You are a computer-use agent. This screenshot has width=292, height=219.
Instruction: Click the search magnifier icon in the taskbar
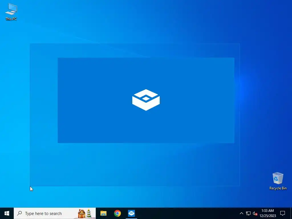coord(19,213)
